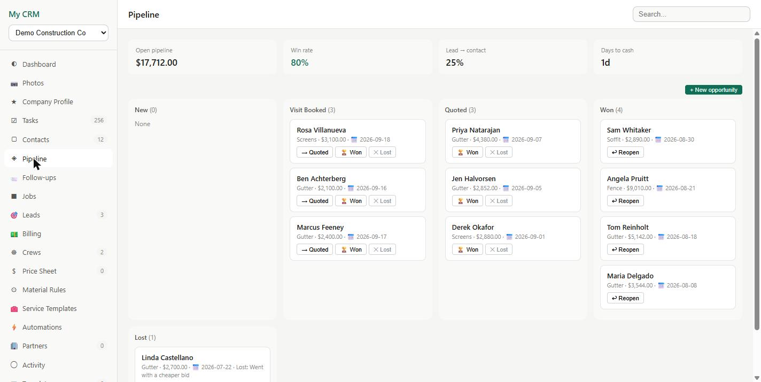Click the Win rate 80% value
The image size is (761, 382).
(x=300, y=63)
